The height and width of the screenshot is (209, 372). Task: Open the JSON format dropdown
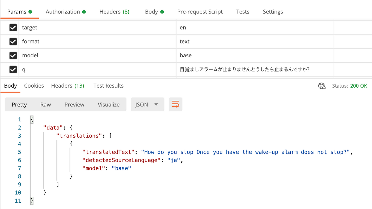[x=147, y=104]
